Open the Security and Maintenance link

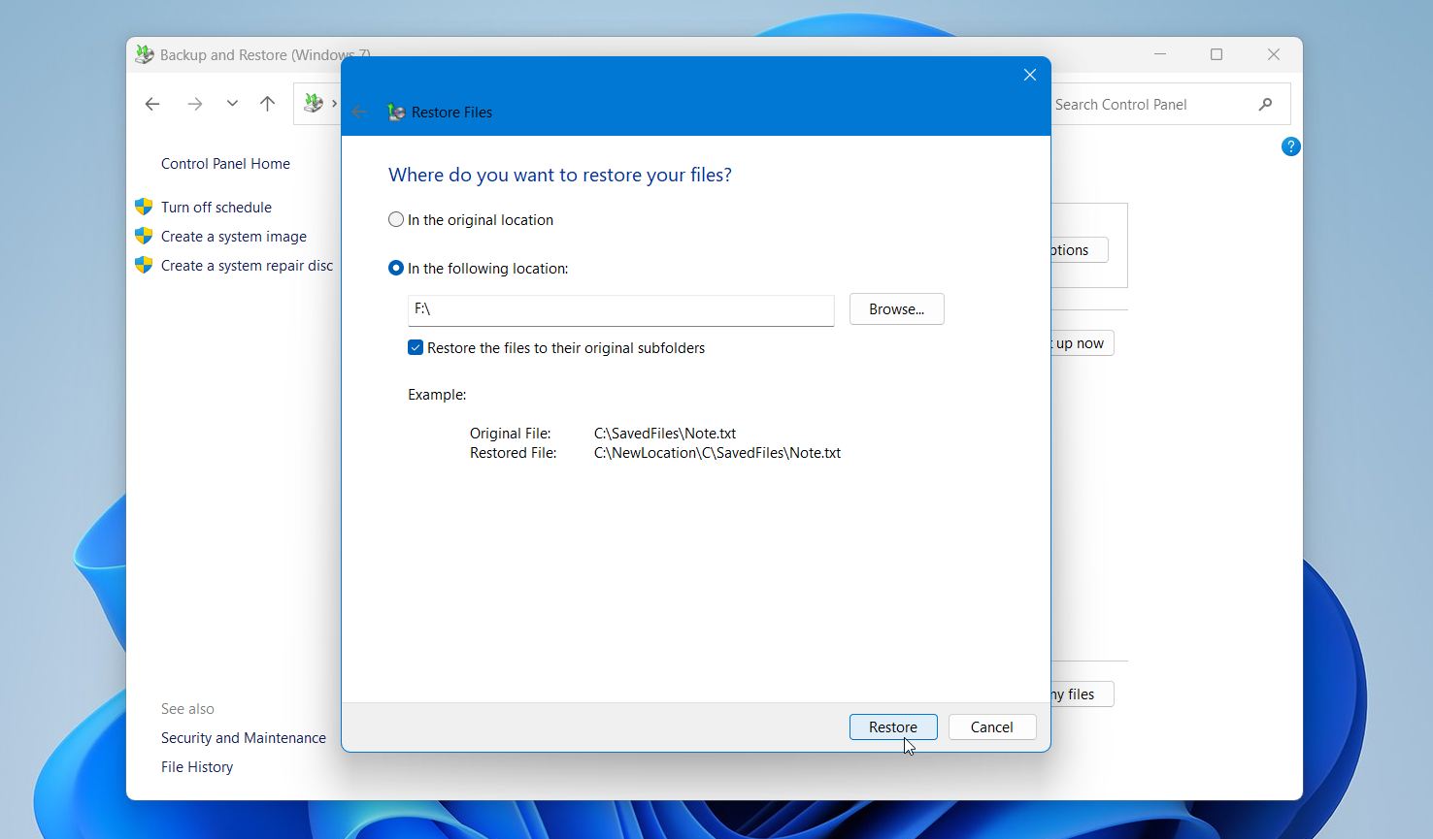(x=243, y=737)
